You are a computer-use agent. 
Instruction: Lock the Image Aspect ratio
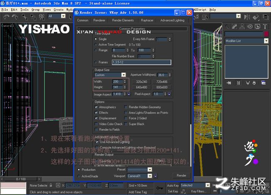(129, 94)
